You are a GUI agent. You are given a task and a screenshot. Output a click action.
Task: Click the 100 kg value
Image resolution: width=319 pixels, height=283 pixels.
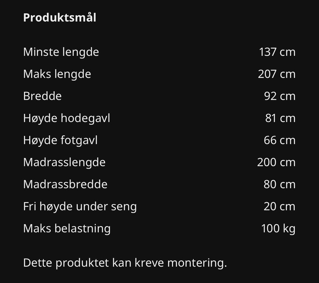pyautogui.click(x=278, y=228)
